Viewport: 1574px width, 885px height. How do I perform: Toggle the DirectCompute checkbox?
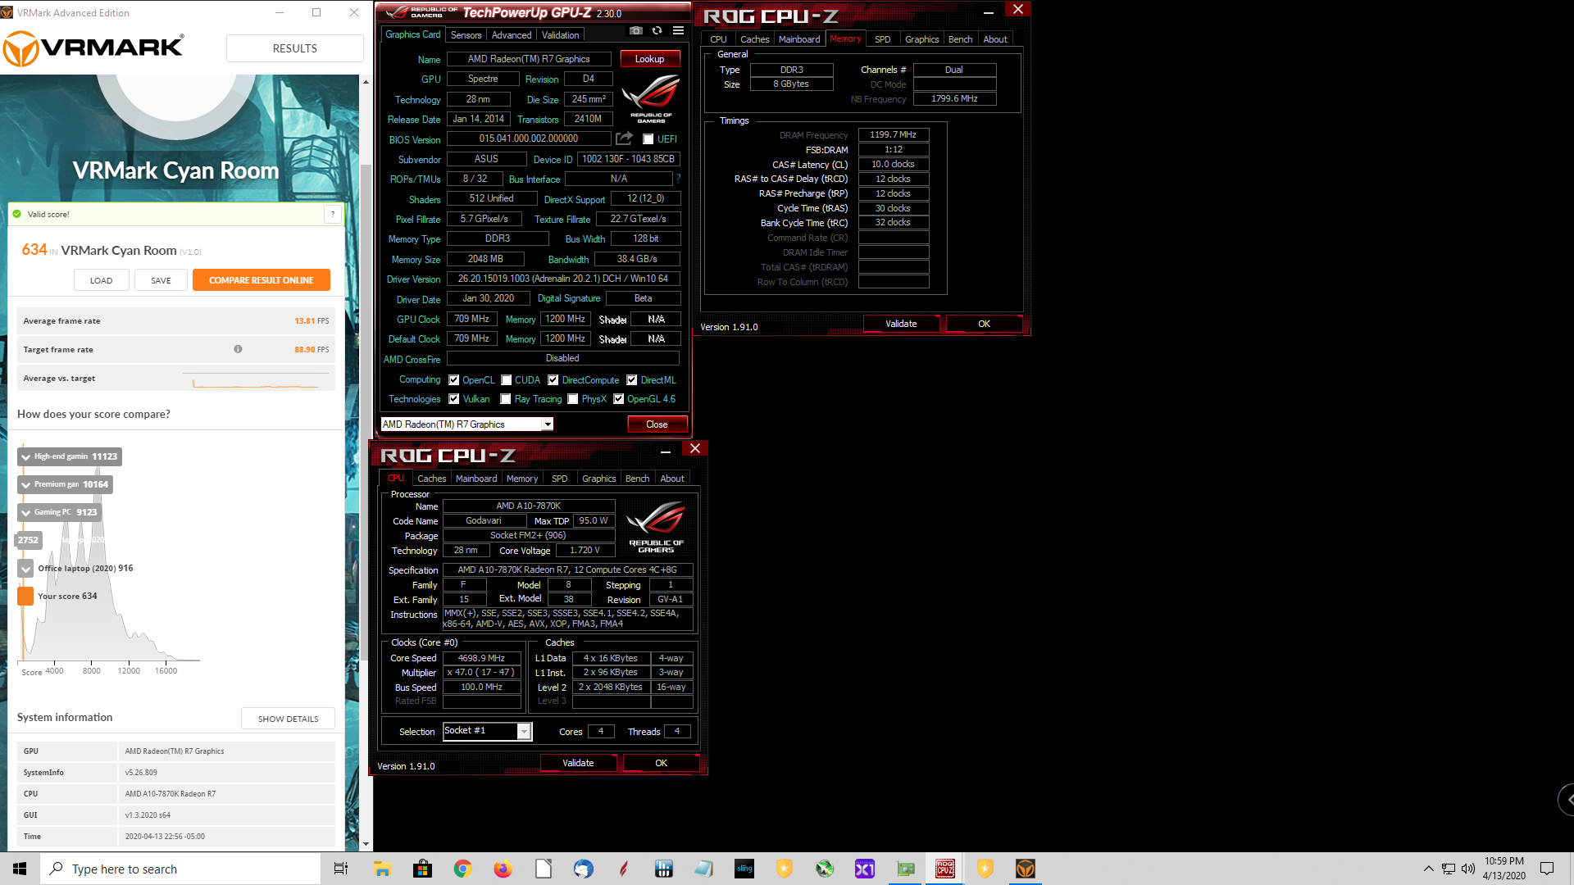coord(553,380)
